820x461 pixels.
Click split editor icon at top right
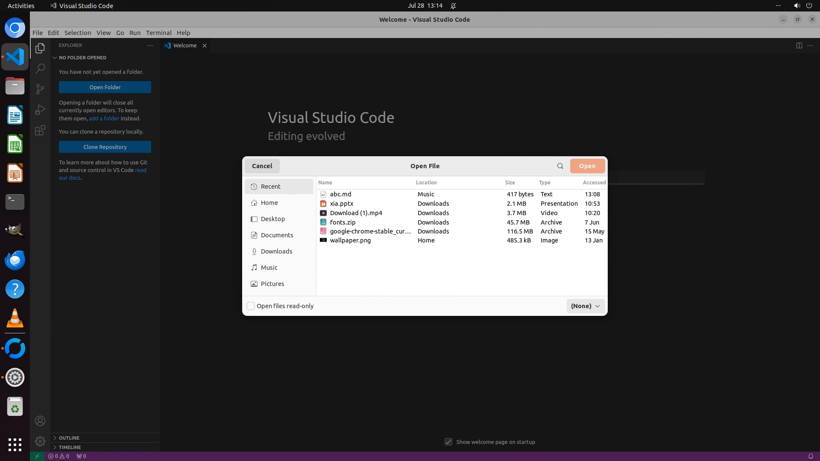pyautogui.click(x=799, y=45)
